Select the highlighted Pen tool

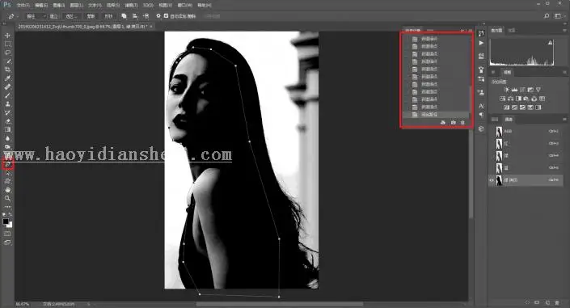pos(7,164)
